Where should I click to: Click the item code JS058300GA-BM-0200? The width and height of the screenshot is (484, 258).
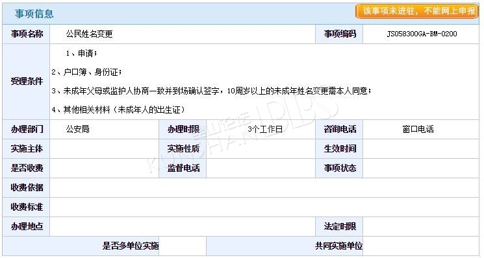(x=422, y=34)
